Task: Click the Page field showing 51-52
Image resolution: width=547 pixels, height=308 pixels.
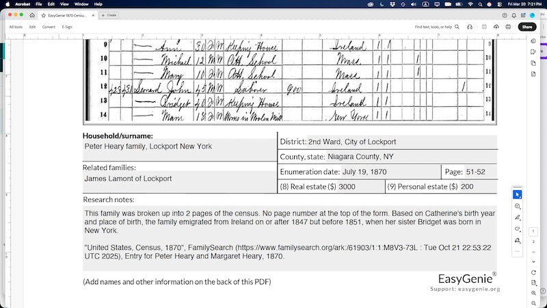Action: click(481, 172)
